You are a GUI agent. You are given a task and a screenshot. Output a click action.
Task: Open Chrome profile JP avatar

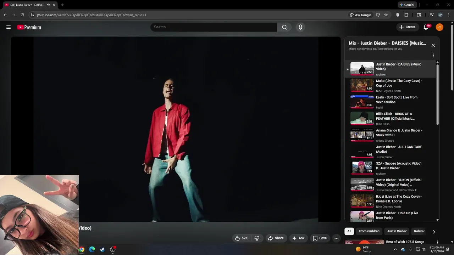pyautogui.click(x=440, y=15)
